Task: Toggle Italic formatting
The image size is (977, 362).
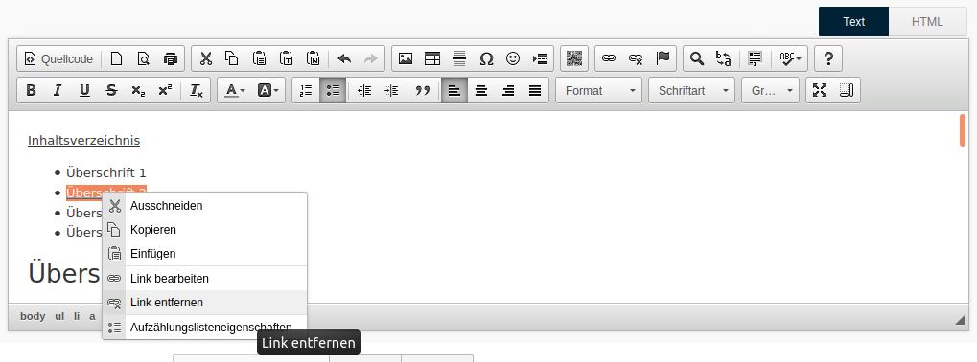Action: click(x=58, y=90)
